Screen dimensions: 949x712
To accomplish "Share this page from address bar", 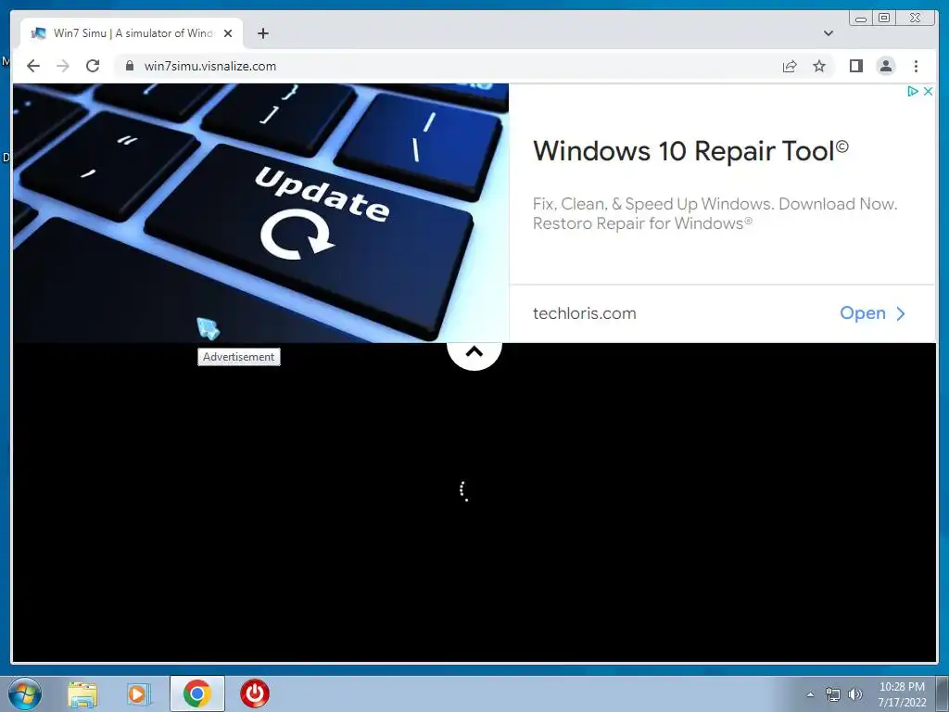I will tap(790, 66).
